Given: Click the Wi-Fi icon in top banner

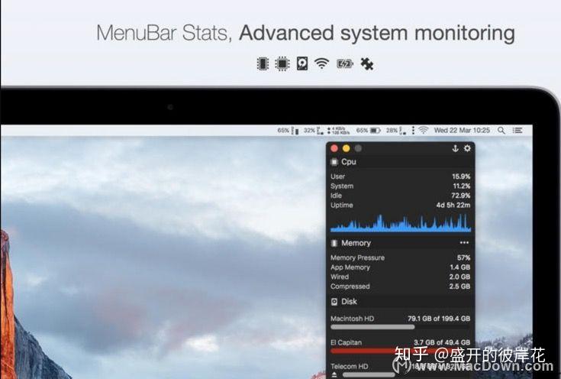Looking at the screenshot, I should 321,63.
